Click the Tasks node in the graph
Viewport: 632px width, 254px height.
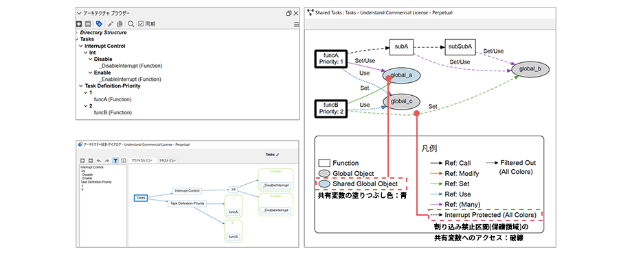[x=141, y=198]
